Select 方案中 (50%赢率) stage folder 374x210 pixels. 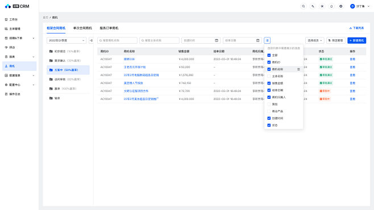click(68, 70)
